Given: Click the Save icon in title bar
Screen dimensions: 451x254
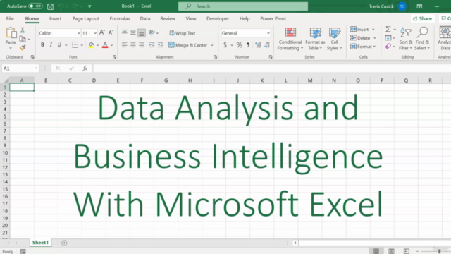Looking at the screenshot, I should (x=50, y=6).
